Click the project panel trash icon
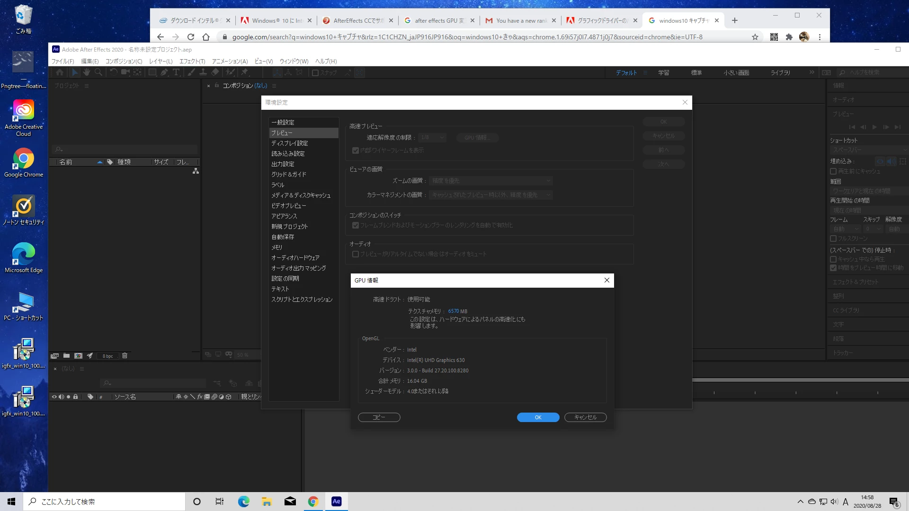909x511 pixels. click(125, 356)
